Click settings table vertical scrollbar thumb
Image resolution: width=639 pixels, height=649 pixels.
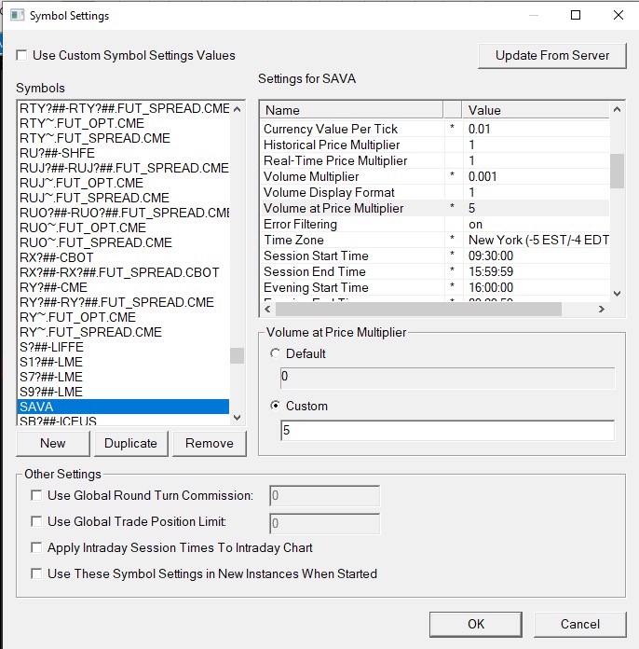pos(617,171)
